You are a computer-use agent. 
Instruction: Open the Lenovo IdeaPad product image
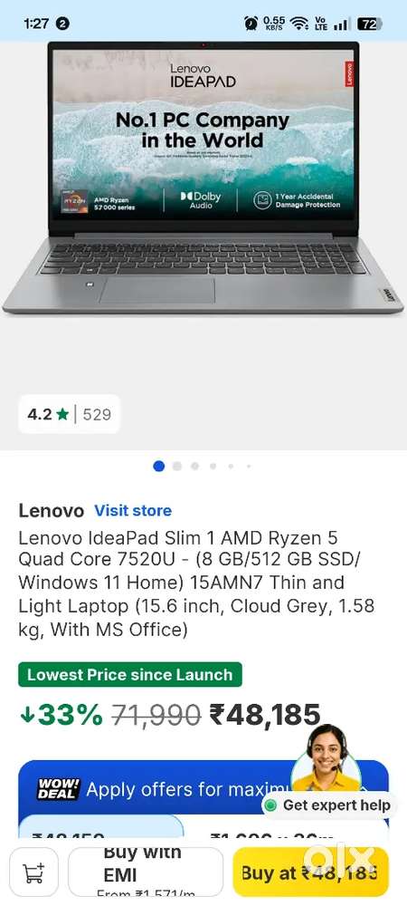coord(203,178)
